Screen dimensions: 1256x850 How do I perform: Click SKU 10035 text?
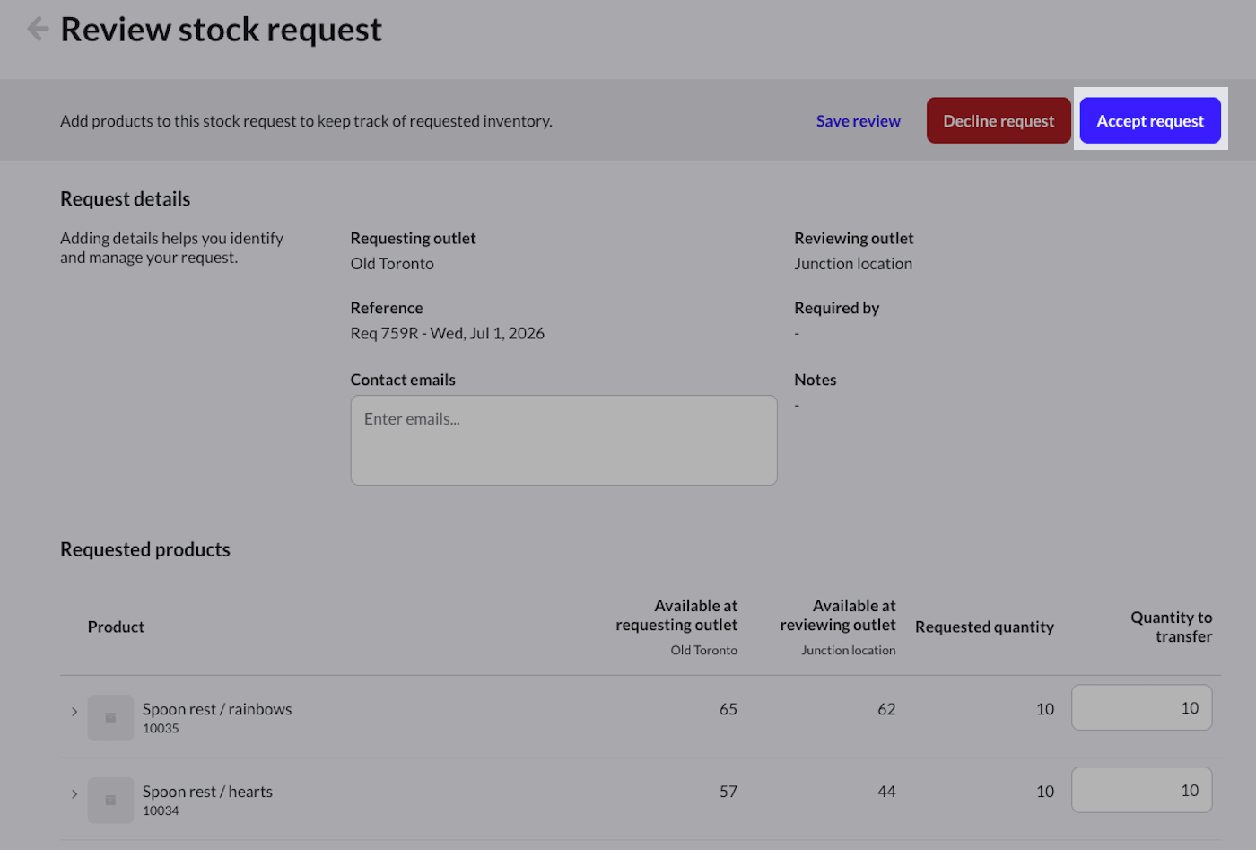pos(161,729)
